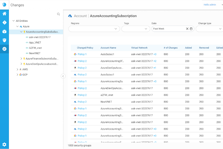Screen dimensions: 223x149
Task: Open the Regions dropdown
Action: pos(94,29)
